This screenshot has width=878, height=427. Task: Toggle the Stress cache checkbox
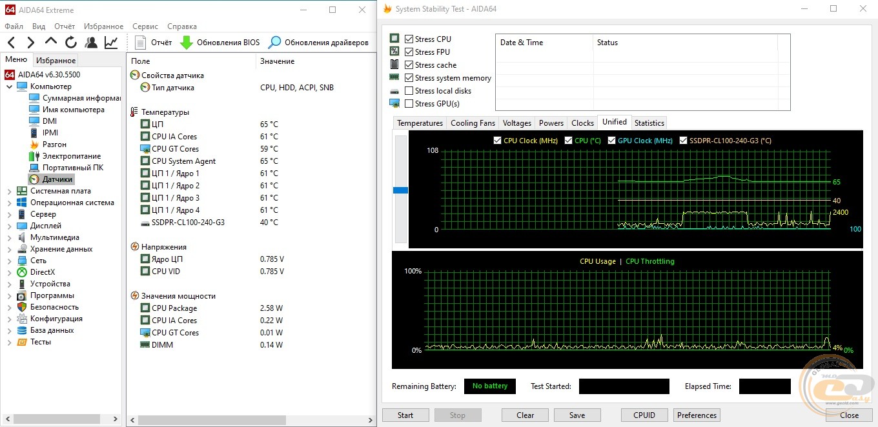point(409,65)
